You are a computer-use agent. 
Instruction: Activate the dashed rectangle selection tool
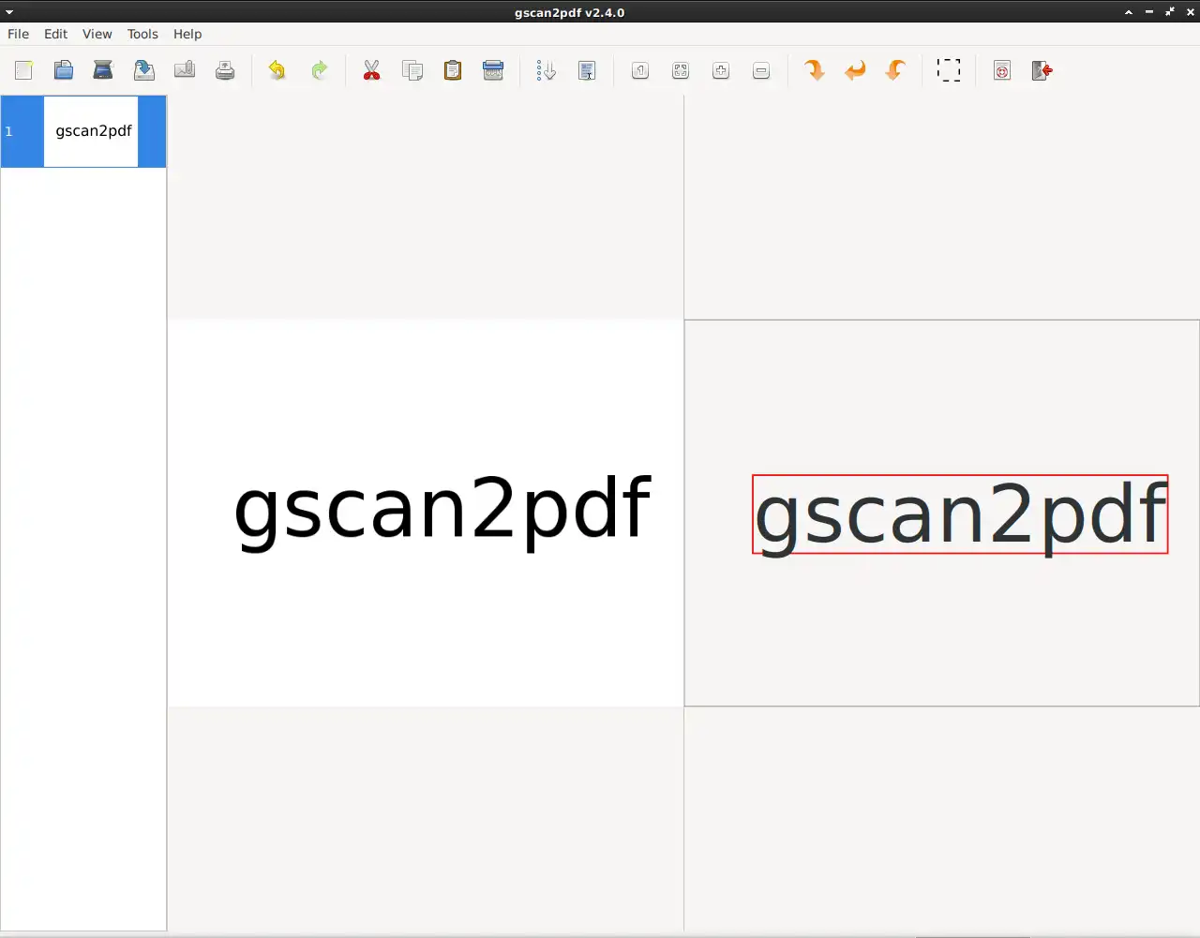[x=949, y=70]
